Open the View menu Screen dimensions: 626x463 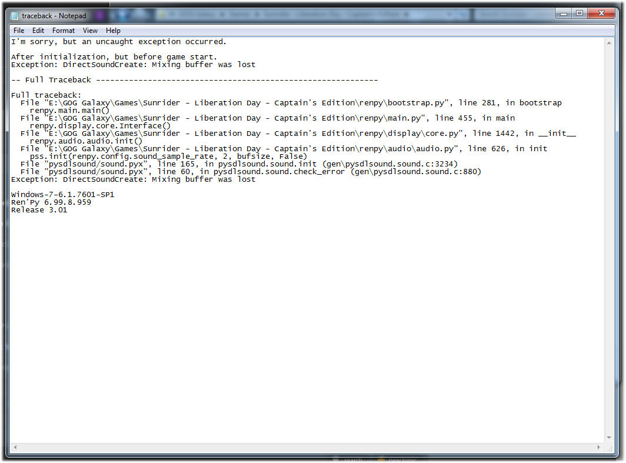pyautogui.click(x=90, y=31)
